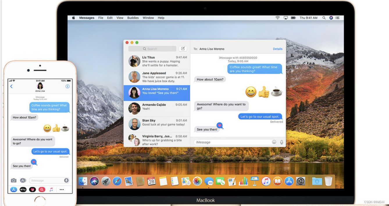389x206 pixels.
Task: Select Liz Titus conversation
Action: [x=157, y=61]
